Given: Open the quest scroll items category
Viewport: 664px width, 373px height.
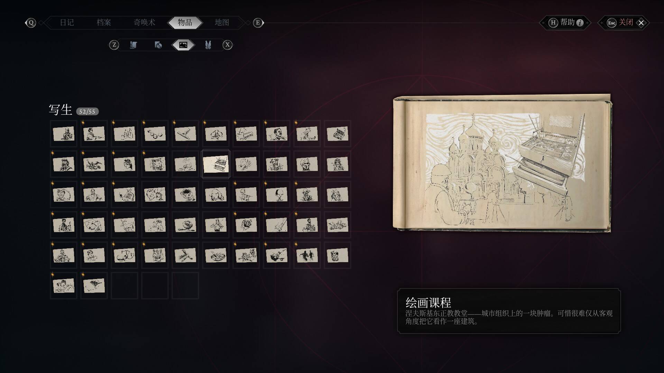Looking at the screenshot, I should click(133, 45).
